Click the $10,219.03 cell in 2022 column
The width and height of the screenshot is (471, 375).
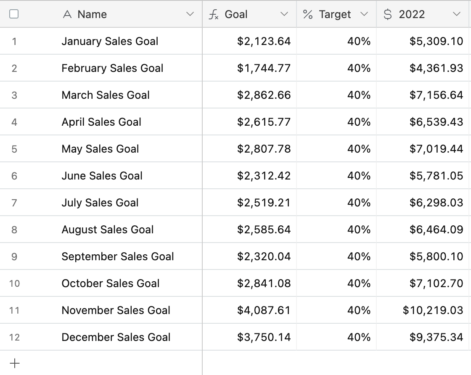[x=433, y=310]
